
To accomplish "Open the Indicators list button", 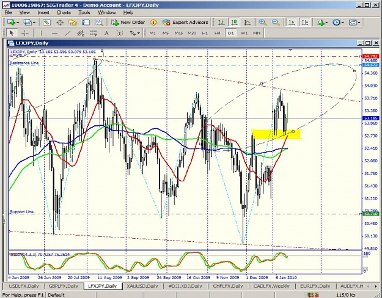I will coord(320,23).
